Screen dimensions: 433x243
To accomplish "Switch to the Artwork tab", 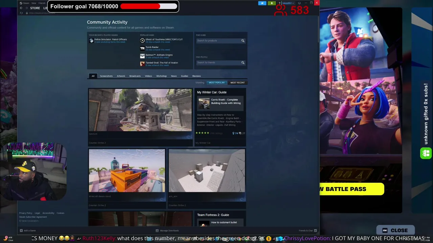I will (x=121, y=76).
